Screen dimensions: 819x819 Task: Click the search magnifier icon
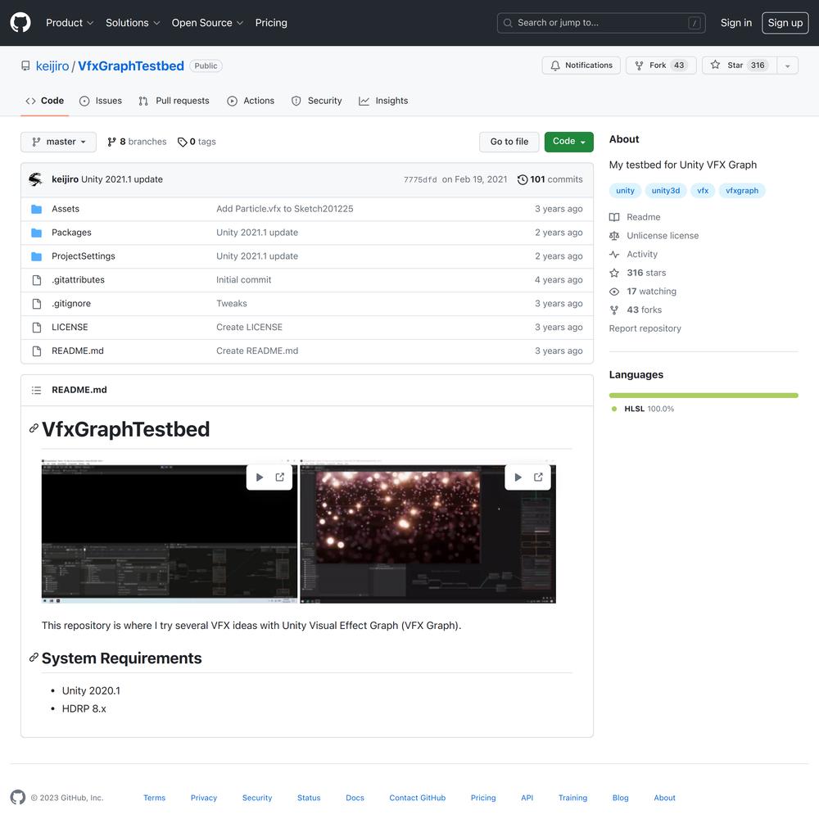[508, 23]
